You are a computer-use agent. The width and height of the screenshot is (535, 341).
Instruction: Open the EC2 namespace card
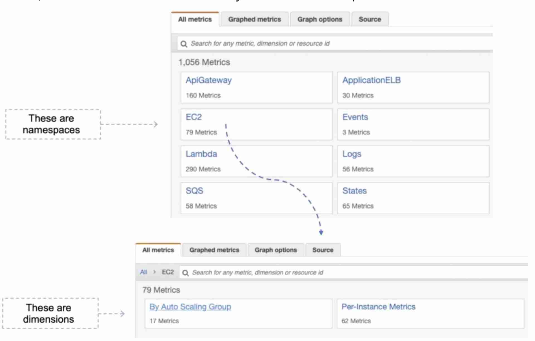(x=256, y=124)
